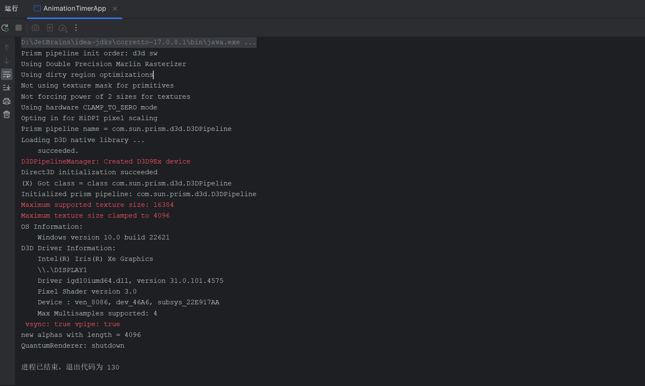Open the profiler speedometer dropdown
Image resolution: width=645 pixels, height=386 pixels.
63,28
